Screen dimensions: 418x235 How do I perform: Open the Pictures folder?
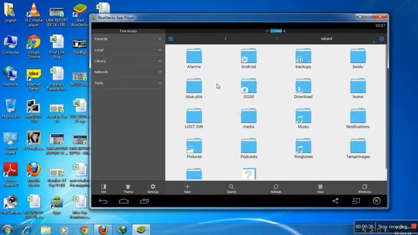(194, 148)
